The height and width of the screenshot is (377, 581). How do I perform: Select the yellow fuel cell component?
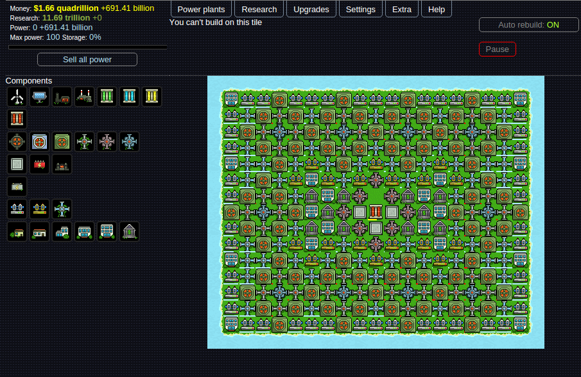point(152,97)
